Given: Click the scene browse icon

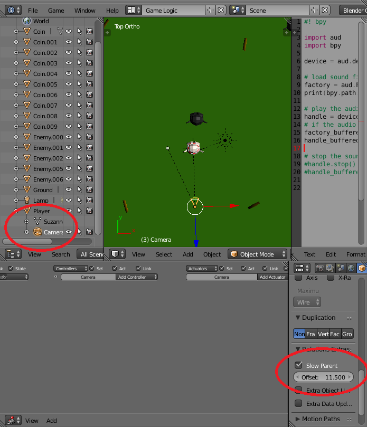Looking at the screenshot, I should click(238, 11).
